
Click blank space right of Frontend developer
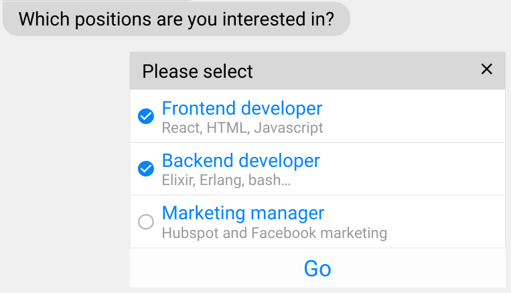click(x=415, y=117)
